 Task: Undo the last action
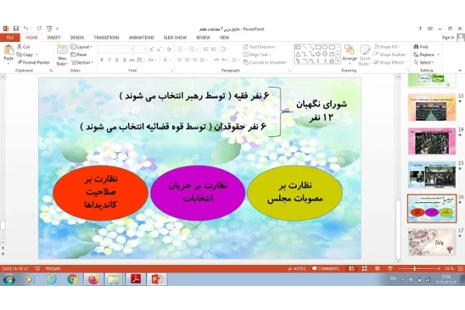[x=26, y=29]
